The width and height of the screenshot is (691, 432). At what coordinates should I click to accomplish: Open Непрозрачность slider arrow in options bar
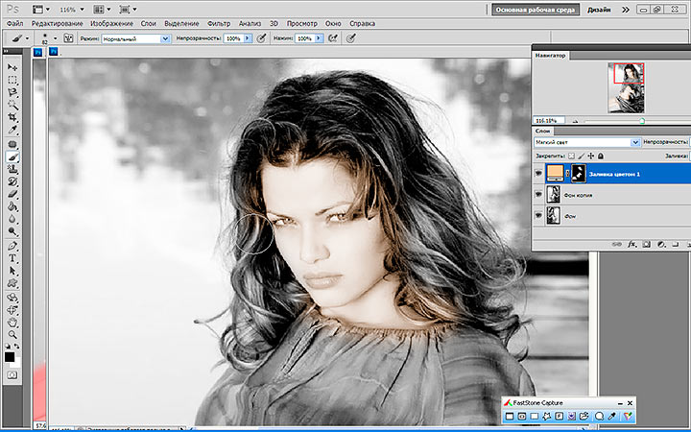click(x=248, y=38)
